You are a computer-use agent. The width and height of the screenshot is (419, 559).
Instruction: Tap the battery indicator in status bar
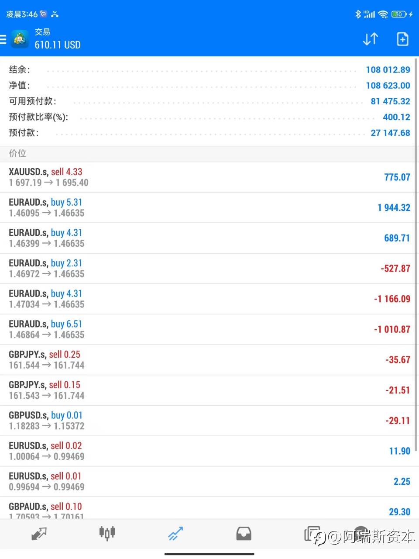[x=399, y=14]
